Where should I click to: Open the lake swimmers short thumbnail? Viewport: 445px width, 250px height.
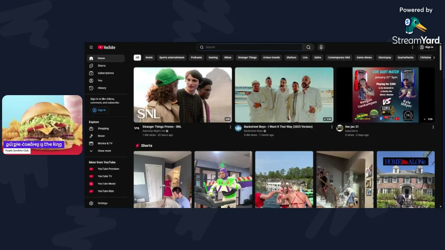point(284,180)
